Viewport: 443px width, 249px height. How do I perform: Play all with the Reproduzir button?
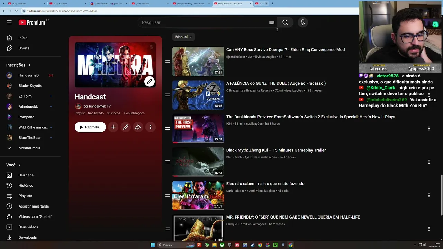point(90,127)
